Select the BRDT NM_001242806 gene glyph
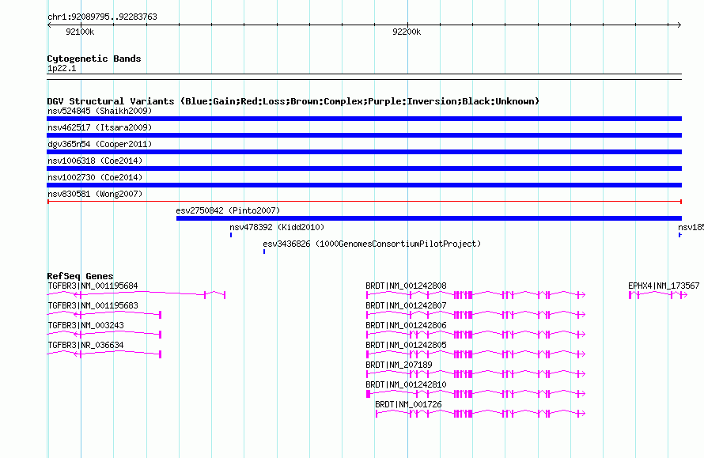 475,335
